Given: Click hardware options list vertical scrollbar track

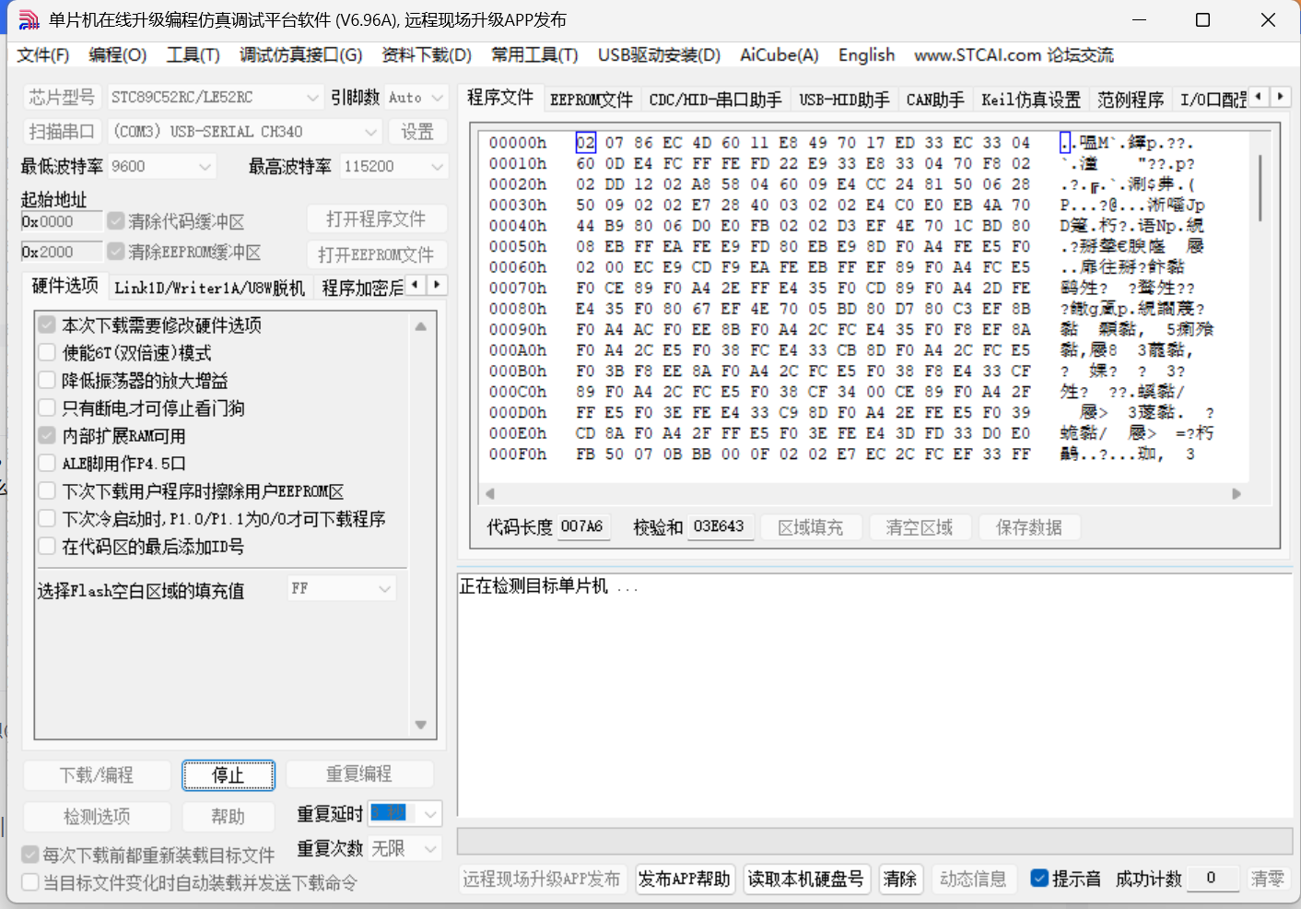Looking at the screenshot, I should [421, 525].
